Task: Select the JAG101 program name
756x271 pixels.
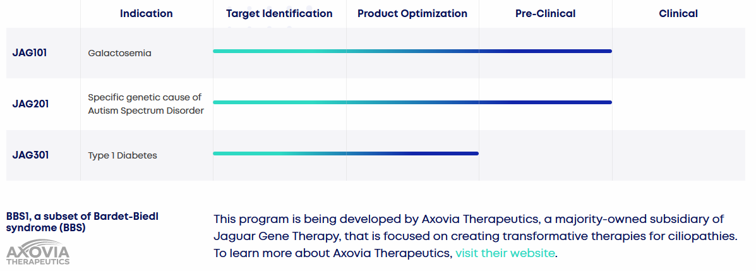Action: click(30, 53)
